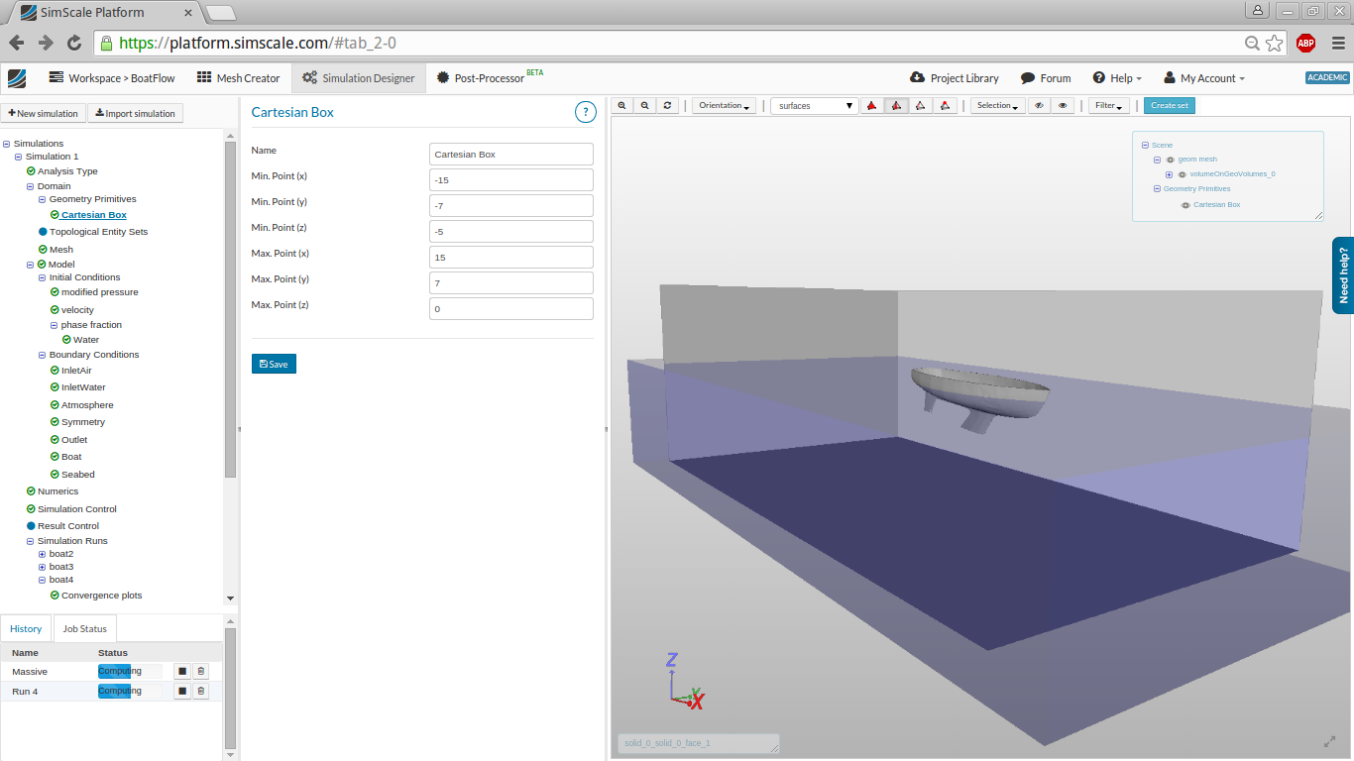The height and width of the screenshot is (761, 1354).
Task: Open the Selection dropdown
Action: [997, 106]
